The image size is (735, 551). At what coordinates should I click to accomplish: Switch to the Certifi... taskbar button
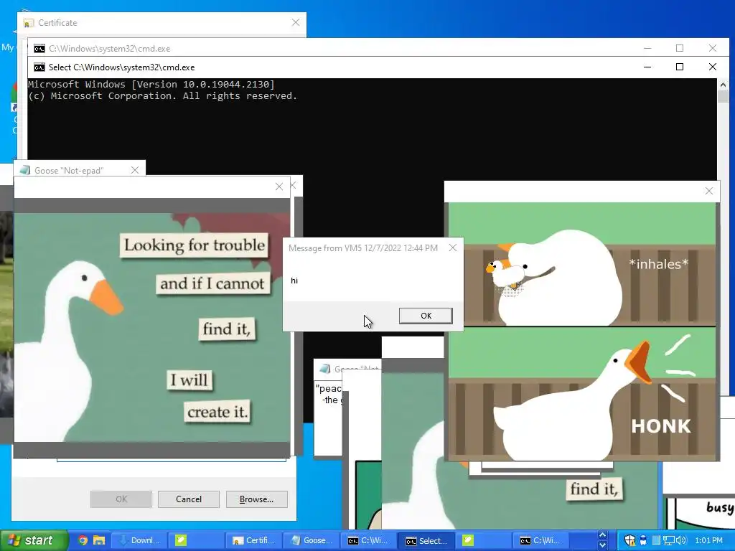coord(253,540)
